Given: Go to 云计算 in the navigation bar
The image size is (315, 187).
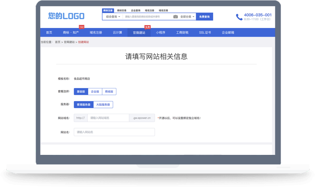Looking at the screenshot, I should (x=117, y=32).
